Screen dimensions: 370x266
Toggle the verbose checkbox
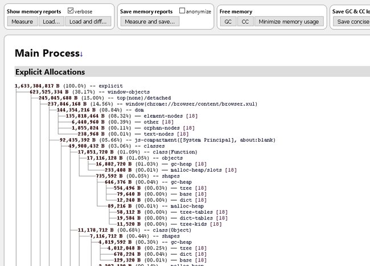71,11
